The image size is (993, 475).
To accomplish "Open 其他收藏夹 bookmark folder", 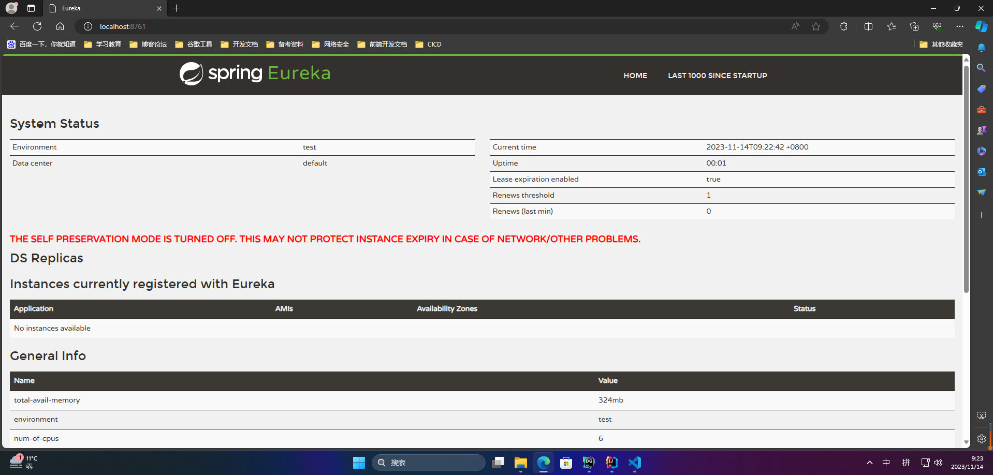I will click(941, 44).
